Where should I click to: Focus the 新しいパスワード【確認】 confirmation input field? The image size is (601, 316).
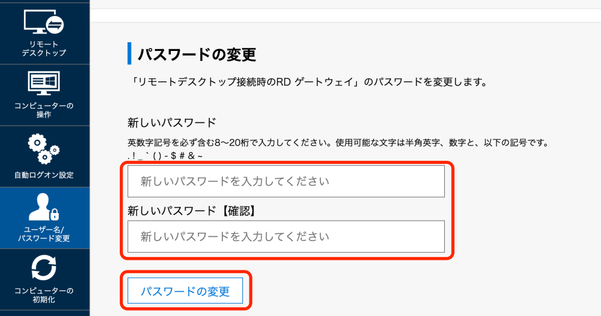tap(286, 236)
